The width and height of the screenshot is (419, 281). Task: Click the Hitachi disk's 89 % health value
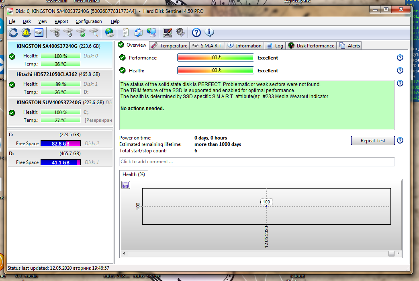tap(61, 84)
